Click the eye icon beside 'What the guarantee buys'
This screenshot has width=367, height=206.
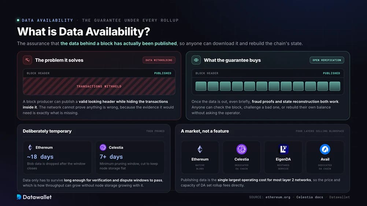(196, 60)
